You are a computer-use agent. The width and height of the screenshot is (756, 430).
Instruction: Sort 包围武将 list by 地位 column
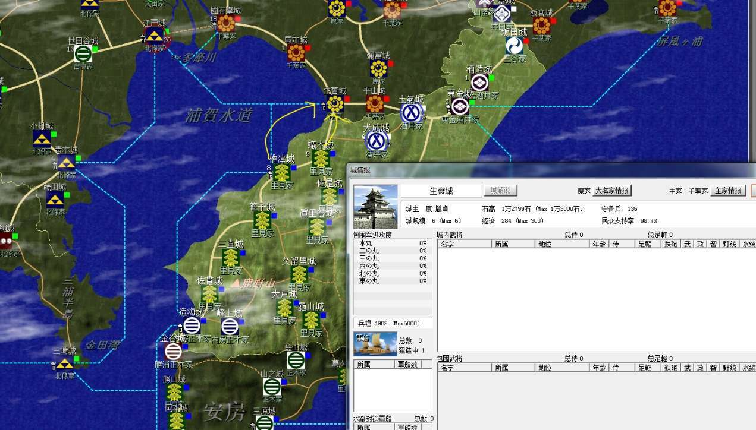tap(562, 368)
